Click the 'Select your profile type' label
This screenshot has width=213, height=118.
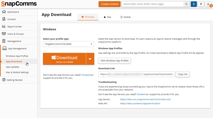pos(56,39)
